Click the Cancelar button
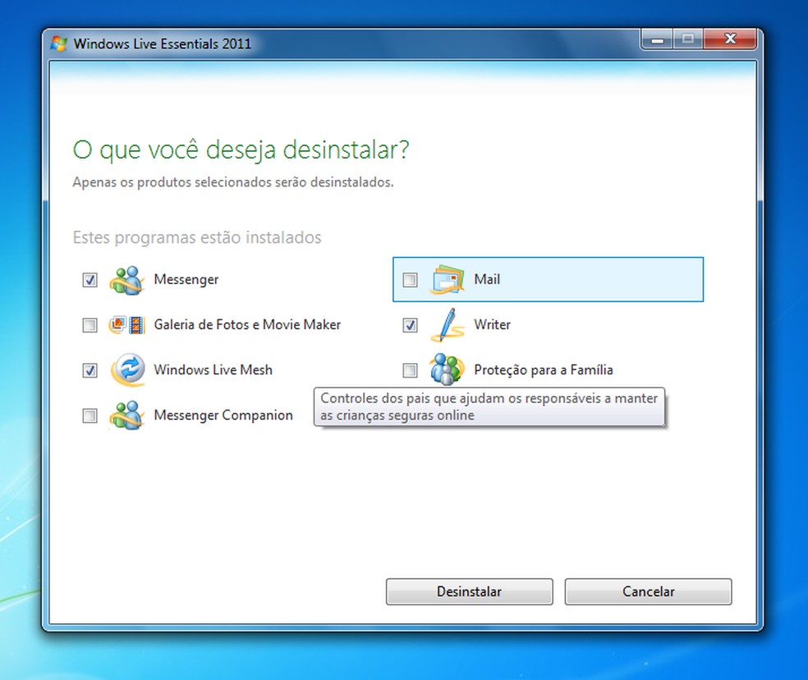 click(x=648, y=591)
